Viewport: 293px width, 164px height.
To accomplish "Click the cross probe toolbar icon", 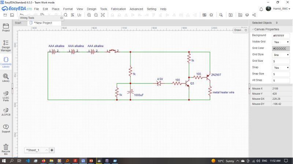I will point(221,15).
